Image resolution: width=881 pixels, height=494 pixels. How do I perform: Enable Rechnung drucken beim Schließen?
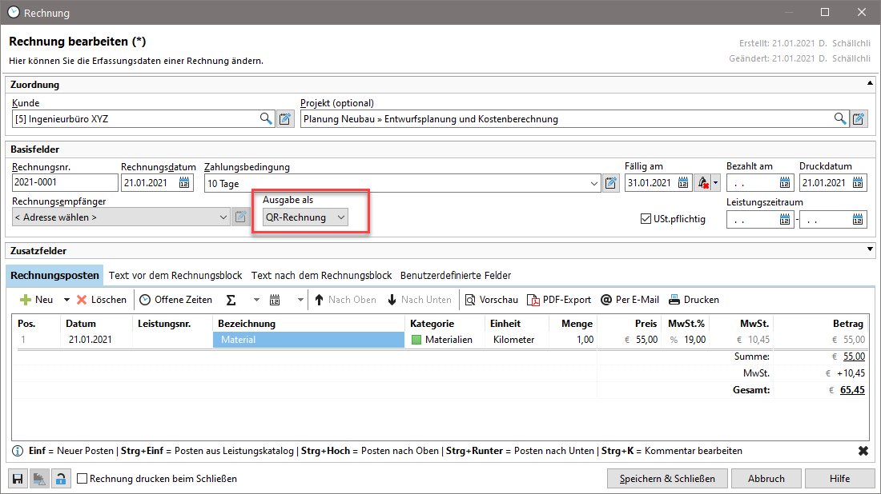pyautogui.click(x=82, y=479)
